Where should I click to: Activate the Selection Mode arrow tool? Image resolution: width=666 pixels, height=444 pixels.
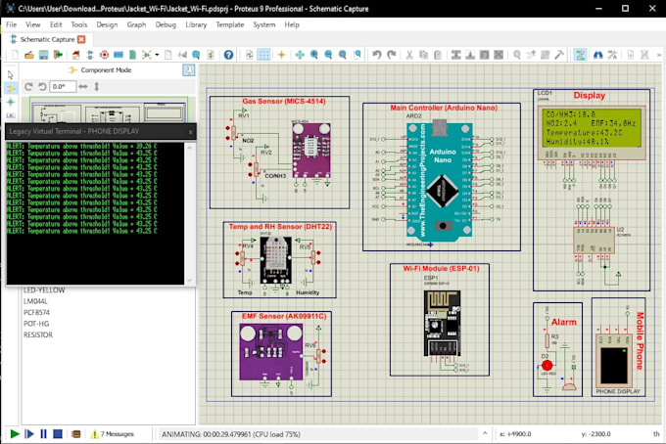11,75
